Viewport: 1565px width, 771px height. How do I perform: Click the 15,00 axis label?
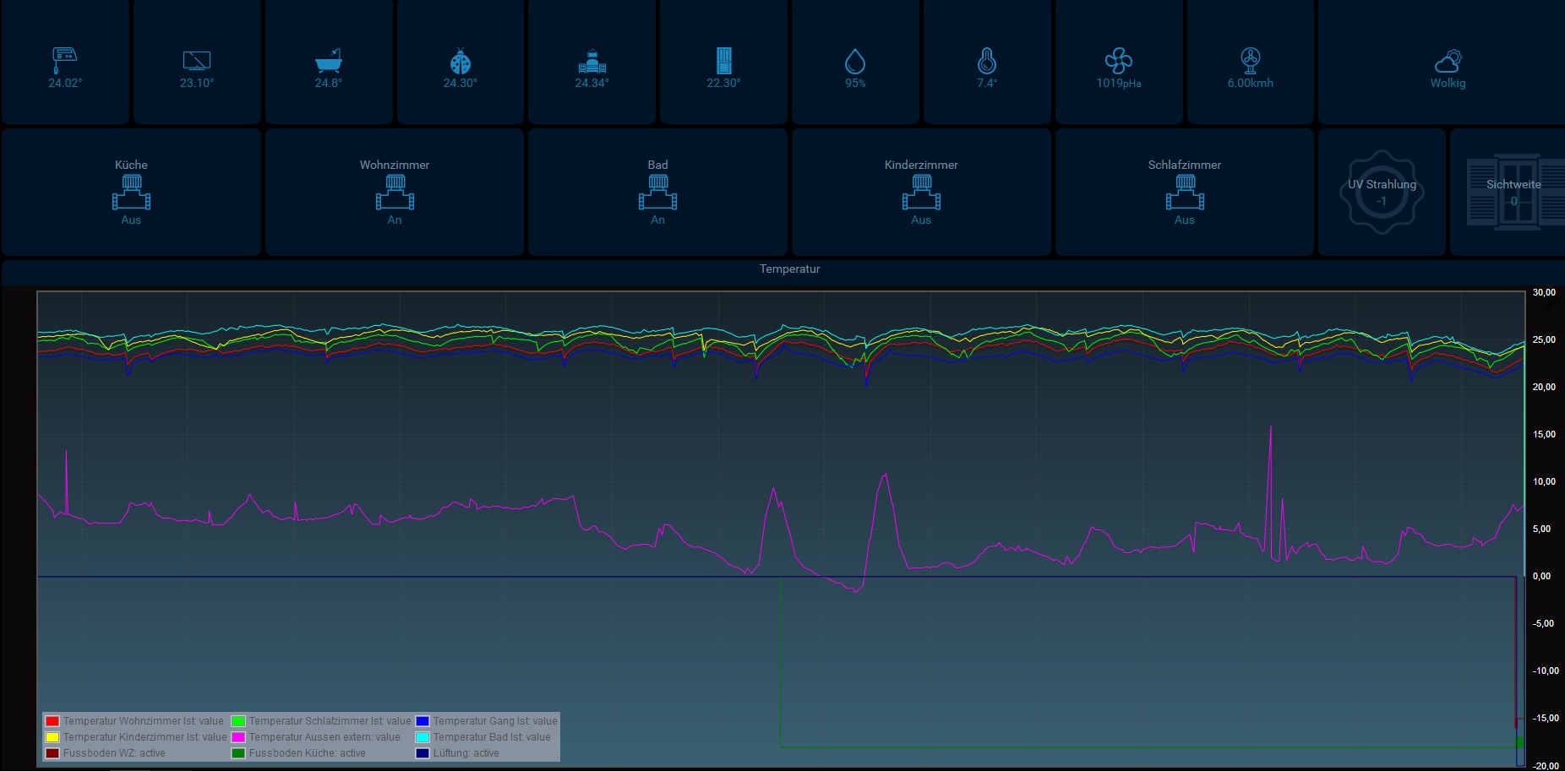click(x=1544, y=434)
